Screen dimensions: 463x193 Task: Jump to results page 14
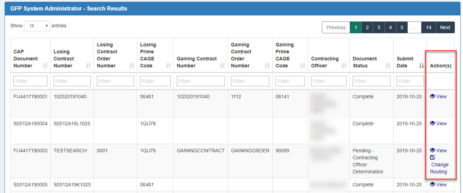[x=429, y=27]
